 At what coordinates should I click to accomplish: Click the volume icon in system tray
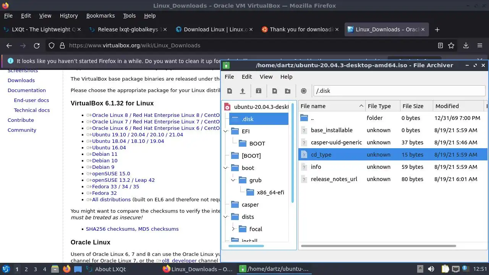pos(431,269)
